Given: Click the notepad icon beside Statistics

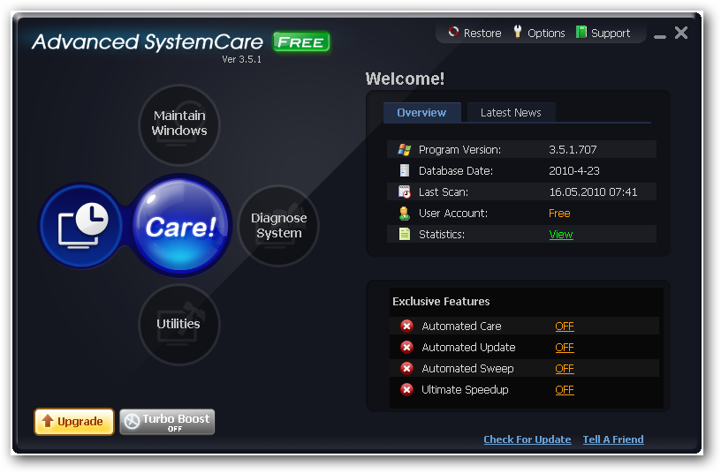Looking at the screenshot, I should pyautogui.click(x=404, y=234).
